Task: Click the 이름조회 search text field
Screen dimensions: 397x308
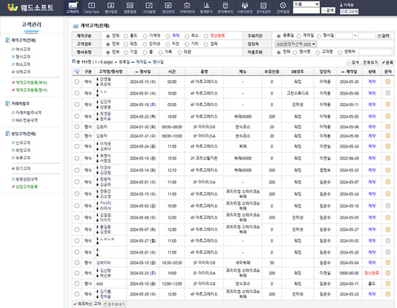Action: click(376, 52)
